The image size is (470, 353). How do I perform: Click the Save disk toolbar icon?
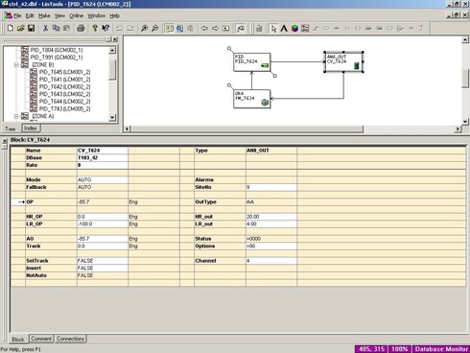(32, 29)
